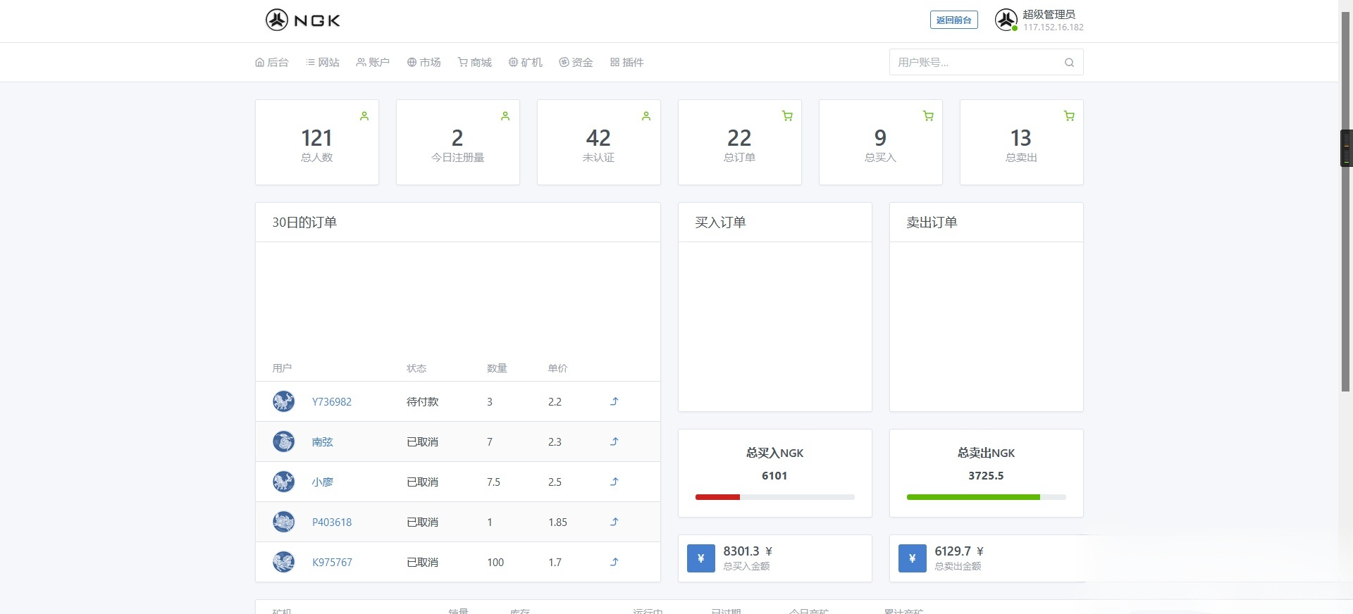Focus the 用户账号 search field
Viewport: 1353px width, 614px height.
(976, 63)
